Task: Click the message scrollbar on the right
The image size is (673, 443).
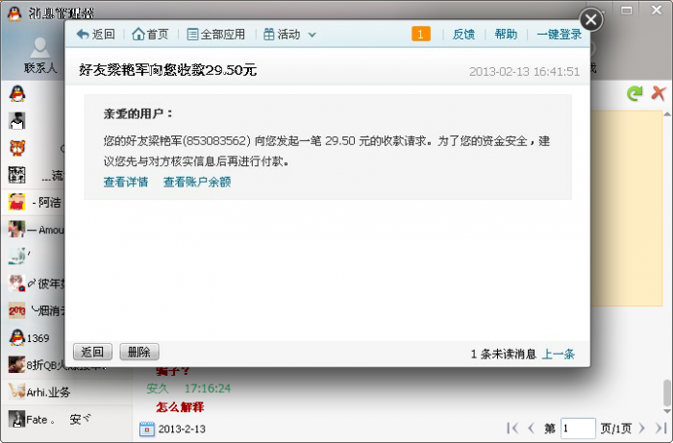Action: click(667, 392)
